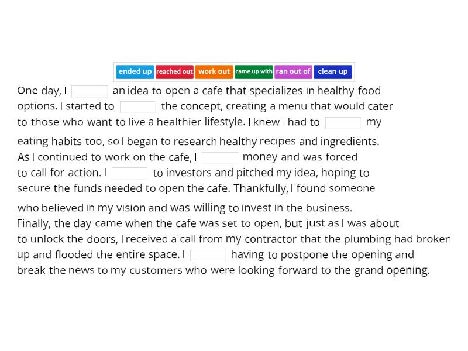Screen dimensions: 468x351
Task: Click the words 'One day' at the start
Action: tap(38, 91)
